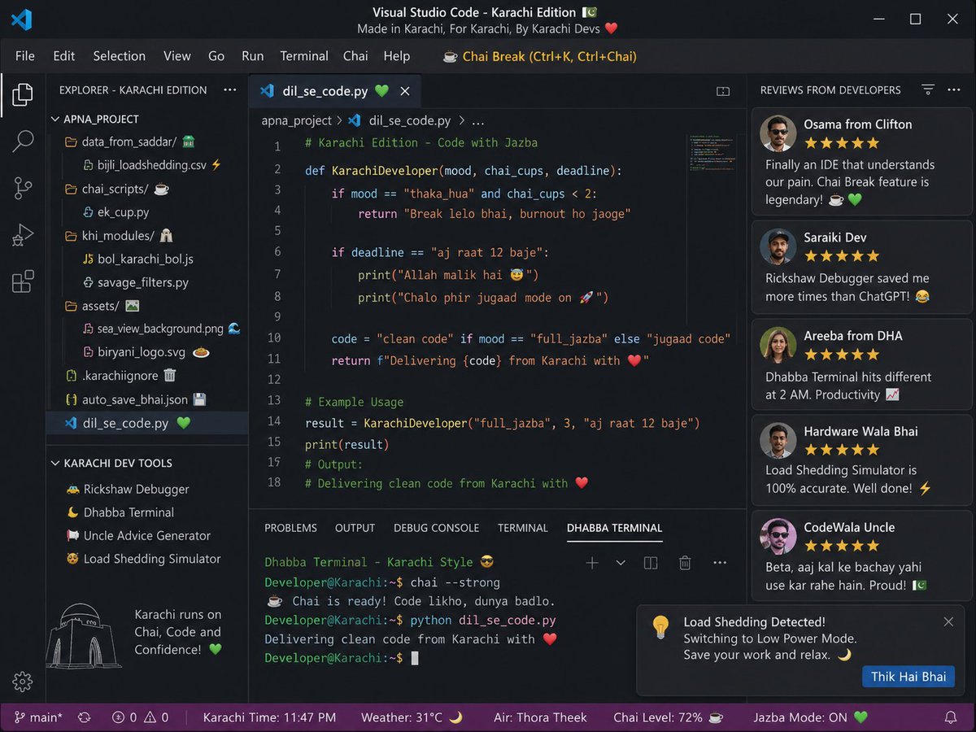Click Osama from Clifton avatar
This screenshot has height=732, width=976.
pos(778,133)
